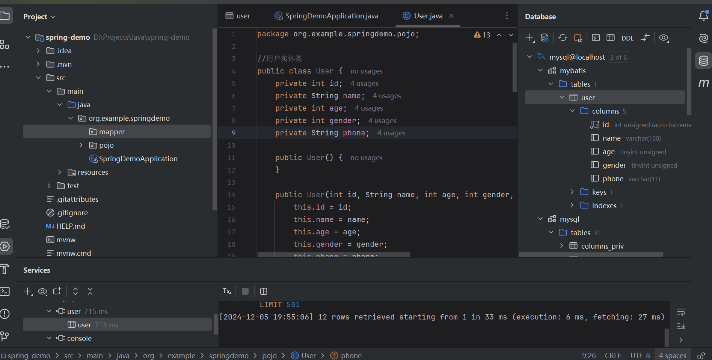Collapse the mybatis schema node
The height and width of the screenshot is (360, 712).
point(540,70)
